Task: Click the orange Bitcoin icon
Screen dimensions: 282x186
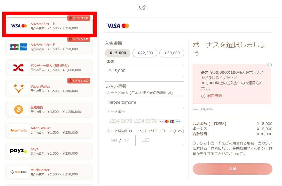Action: 19,109
